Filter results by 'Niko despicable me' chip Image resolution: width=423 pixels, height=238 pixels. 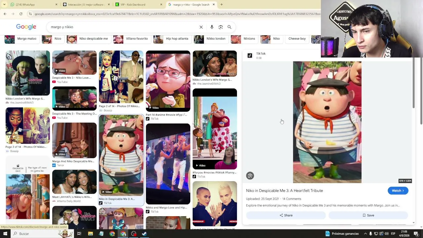coord(88,39)
